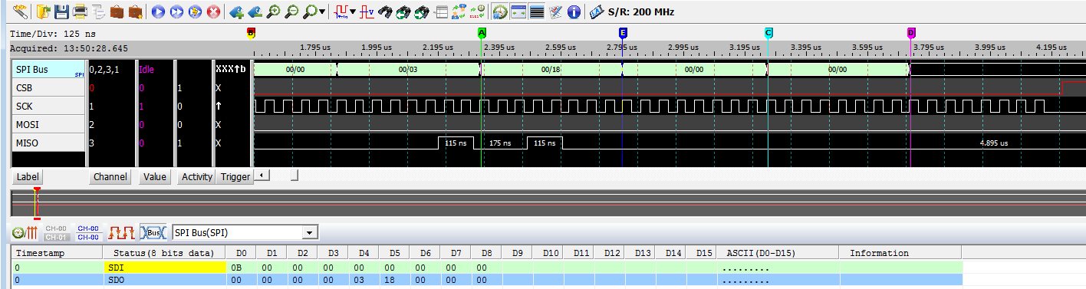Viewport: 1086px width, 289px height.
Task: Click the clock-globe time view icon
Action: tap(500, 11)
